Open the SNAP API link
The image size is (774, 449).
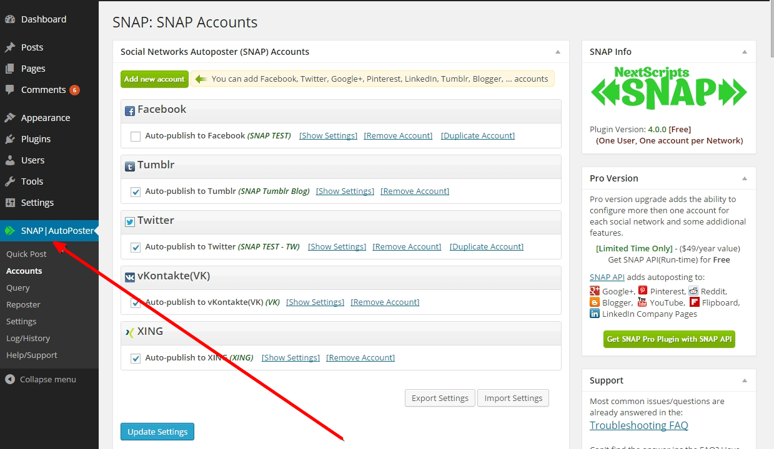(607, 277)
